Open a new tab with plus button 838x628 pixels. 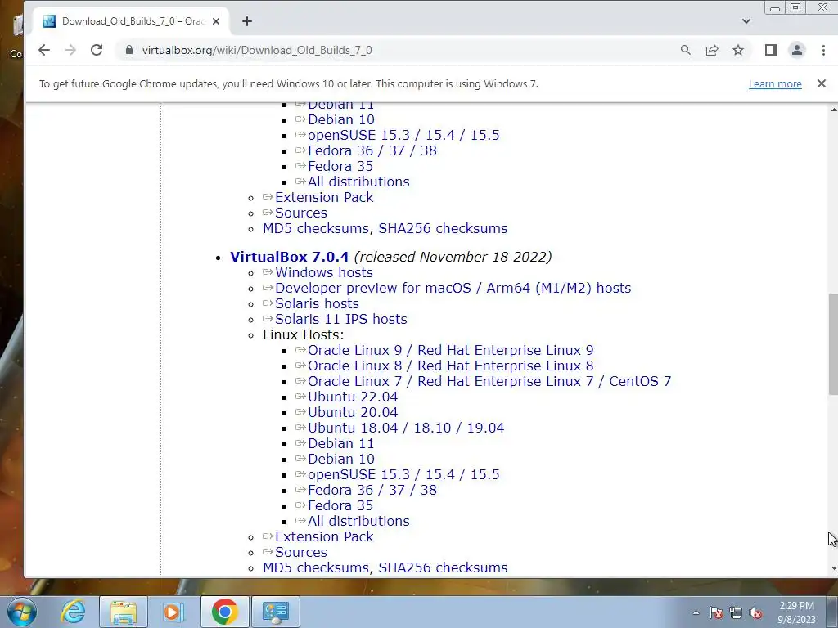247,21
